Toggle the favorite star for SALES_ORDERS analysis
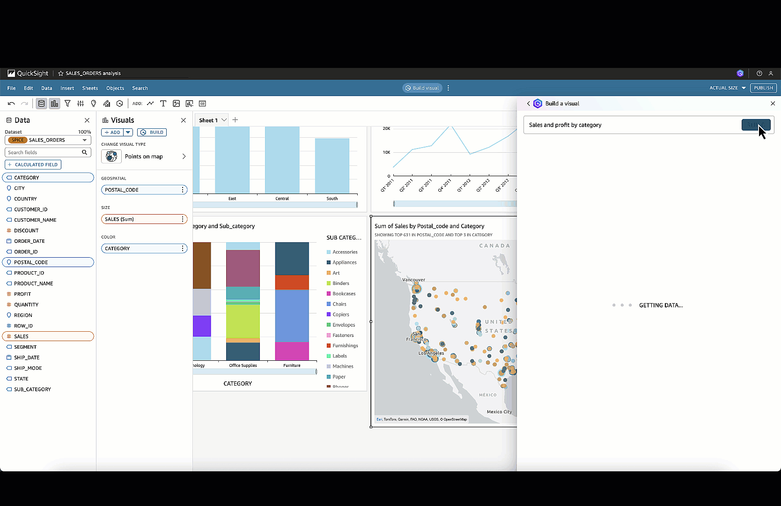The height and width of the screenshot is (506, 781). pos(60,74)
